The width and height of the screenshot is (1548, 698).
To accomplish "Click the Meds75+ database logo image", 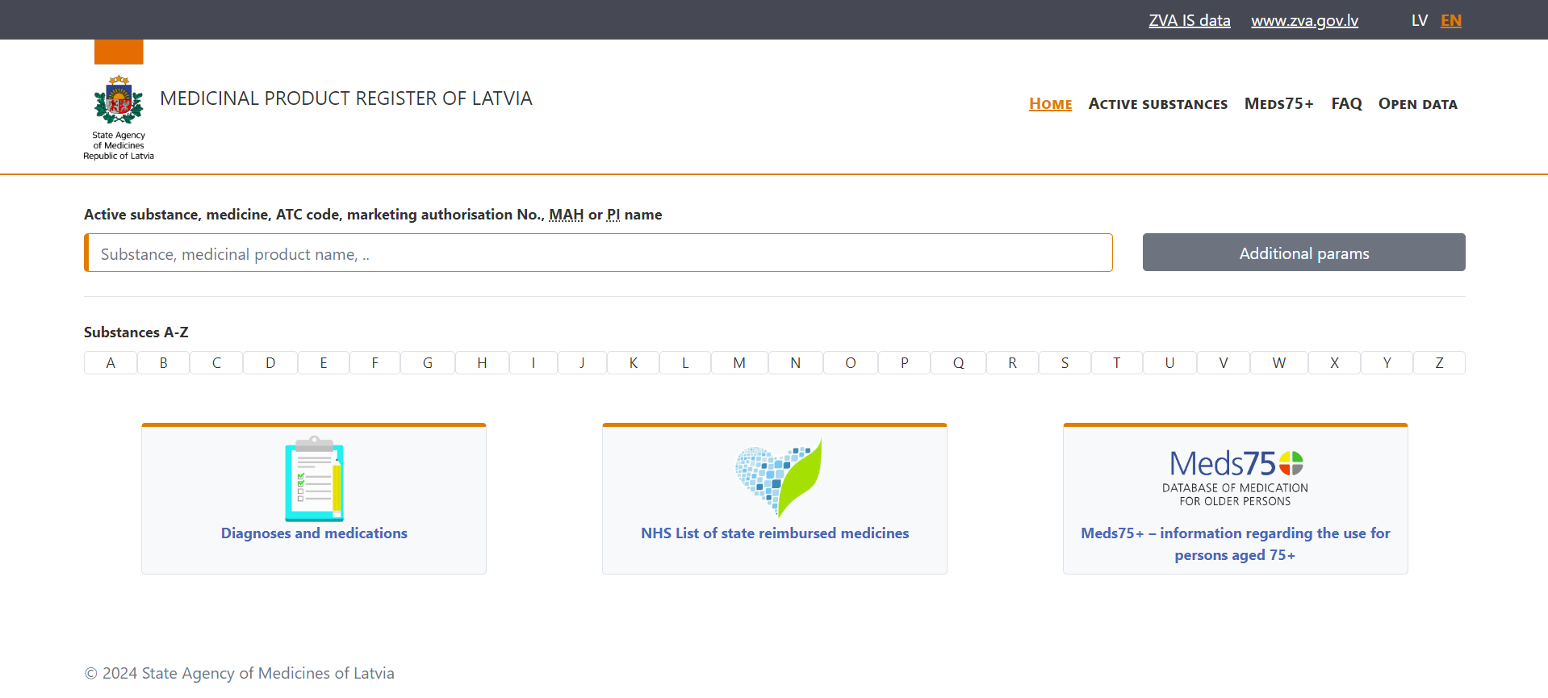I will point(1235,477).
